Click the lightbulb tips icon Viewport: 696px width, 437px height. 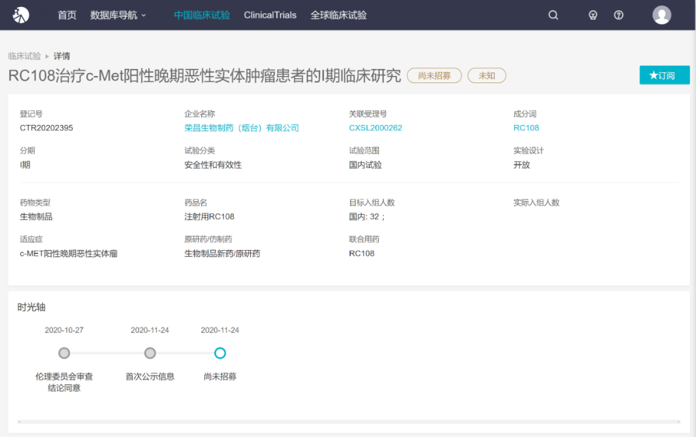tap(593, 15)
